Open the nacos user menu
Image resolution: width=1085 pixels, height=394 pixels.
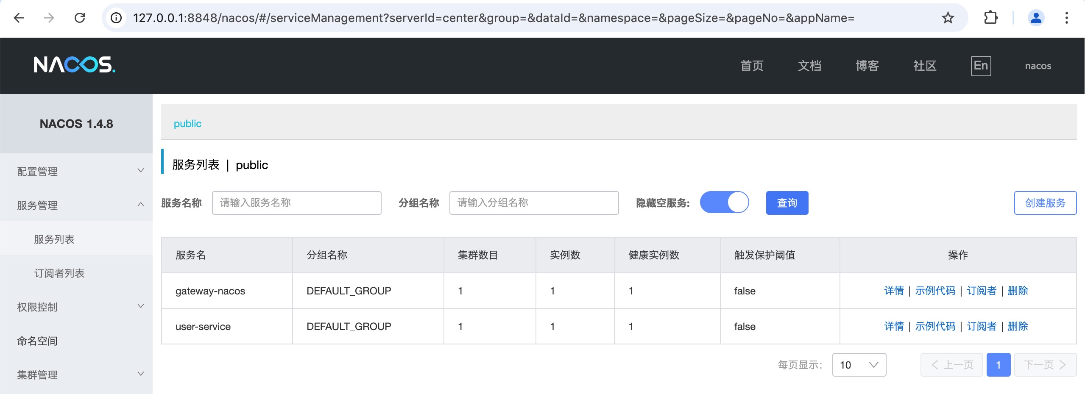1038,66
